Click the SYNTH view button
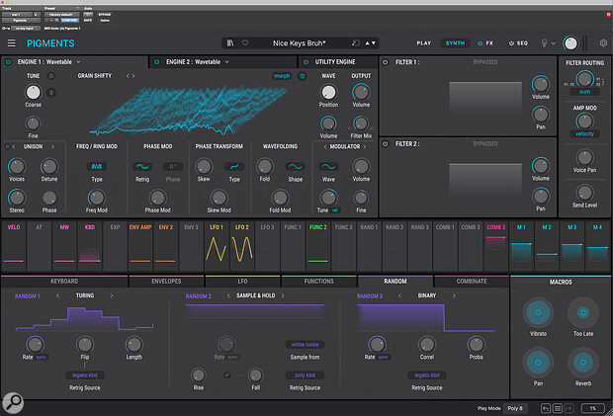The image size is (613, 416). point(455,43)
